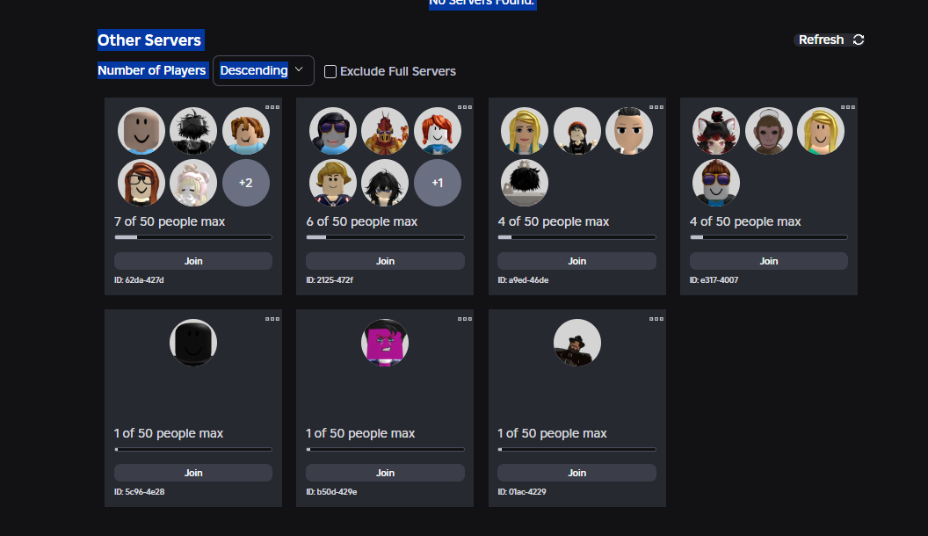Click the +2 hidden players avatar icon
The height and width of the screenshot is (536, 928).
[x=246, y=183]
